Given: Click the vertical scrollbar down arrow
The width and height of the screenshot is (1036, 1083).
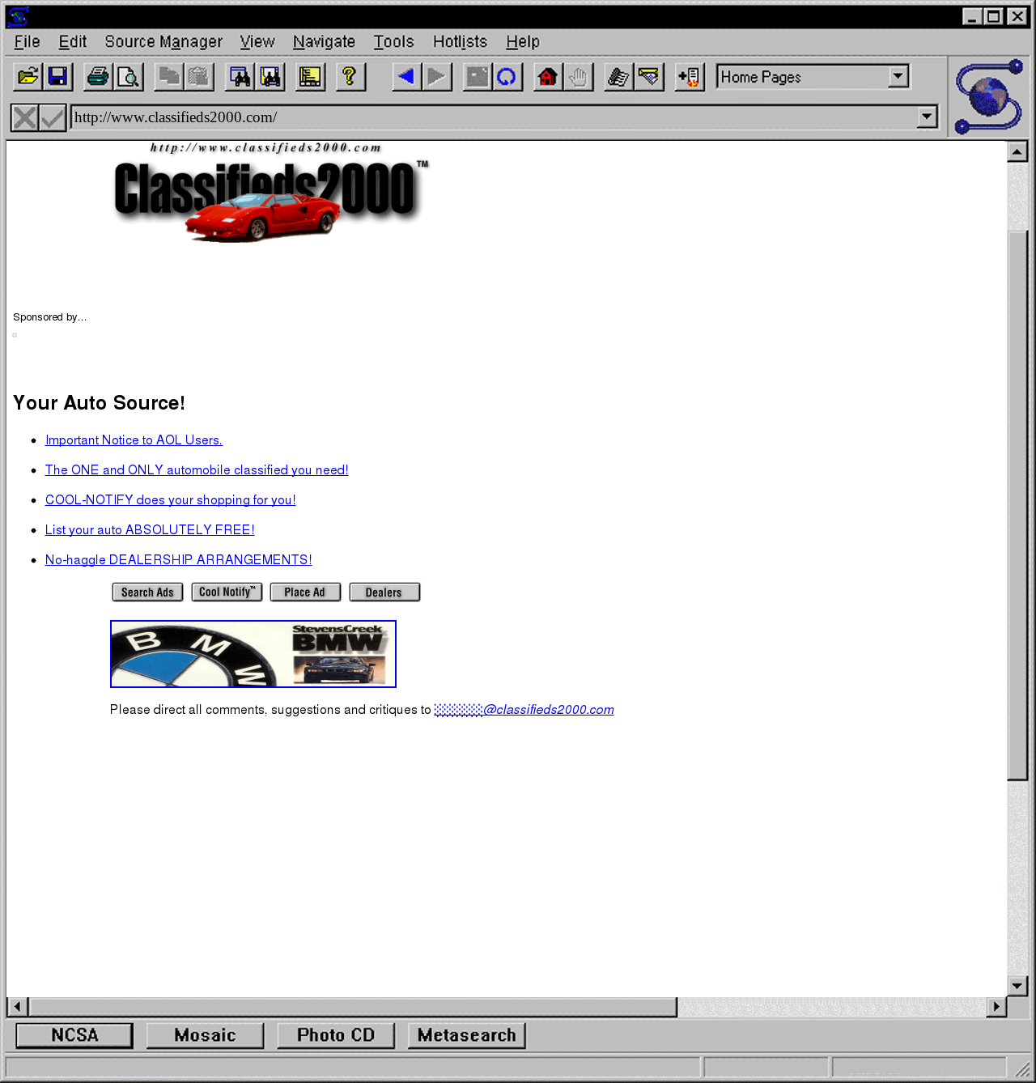Looking at the screenshot, I should pyautogui.click(x=1017, y=985).
